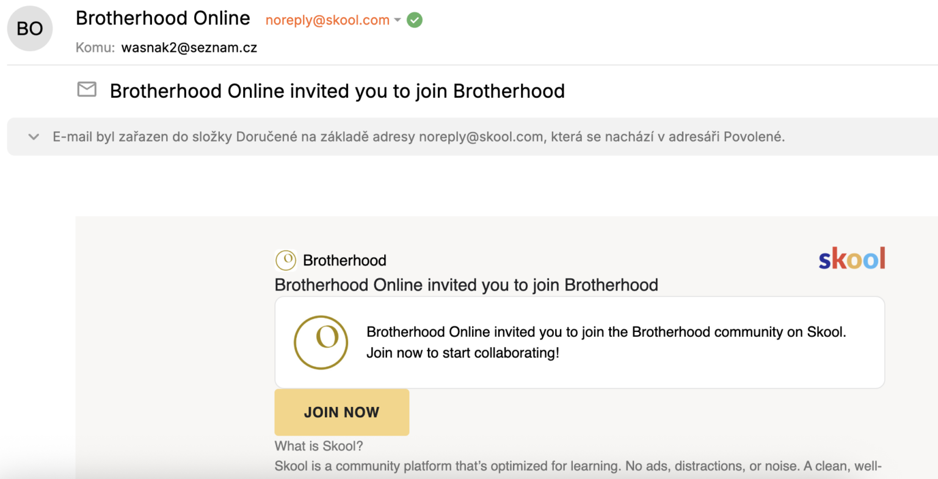Click the envelope icon beside the subject
This screenshot has width=938, height=479.
tap(87, 90)
